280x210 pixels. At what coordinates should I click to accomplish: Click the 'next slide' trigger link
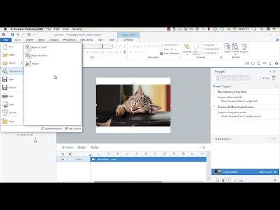(x=237, y=97)
